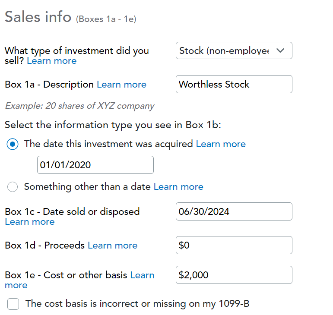Select 'Something other than a date' radio

click(x=13, y=187)
